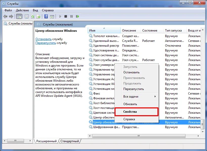The image size is (207, 151).
Task: Choose Остановить in the context menu
Action: click(x=137, y=72)
